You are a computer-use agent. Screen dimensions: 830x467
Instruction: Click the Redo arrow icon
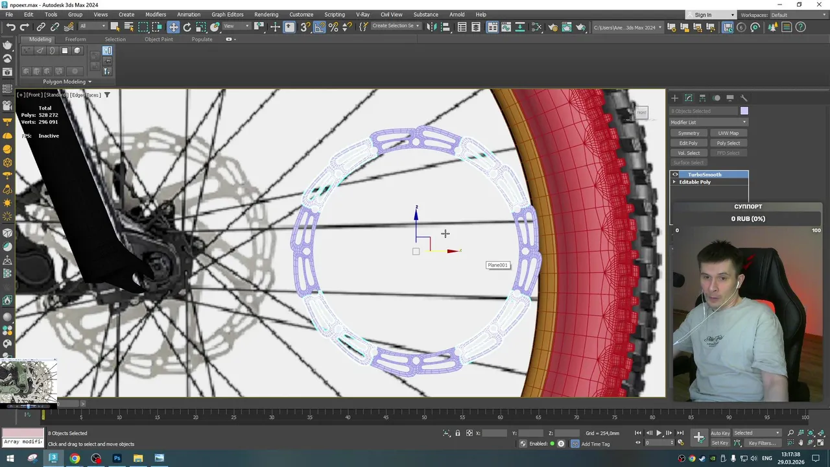point(25,27)
